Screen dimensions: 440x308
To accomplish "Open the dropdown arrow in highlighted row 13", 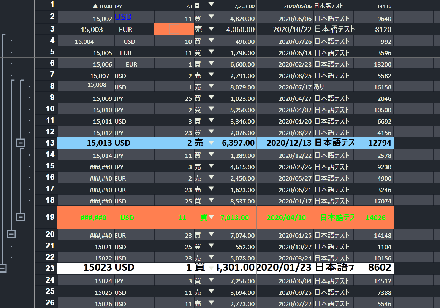I will pos(212,143).
